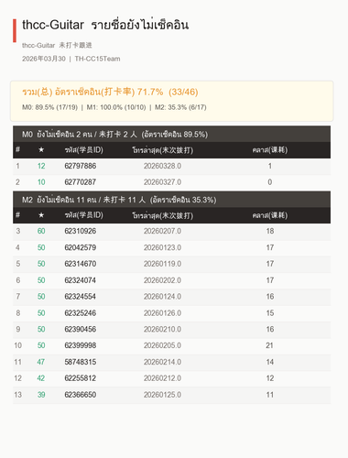Click last call date '20260327.0'

pyautogui.click(x=162, y=182)
